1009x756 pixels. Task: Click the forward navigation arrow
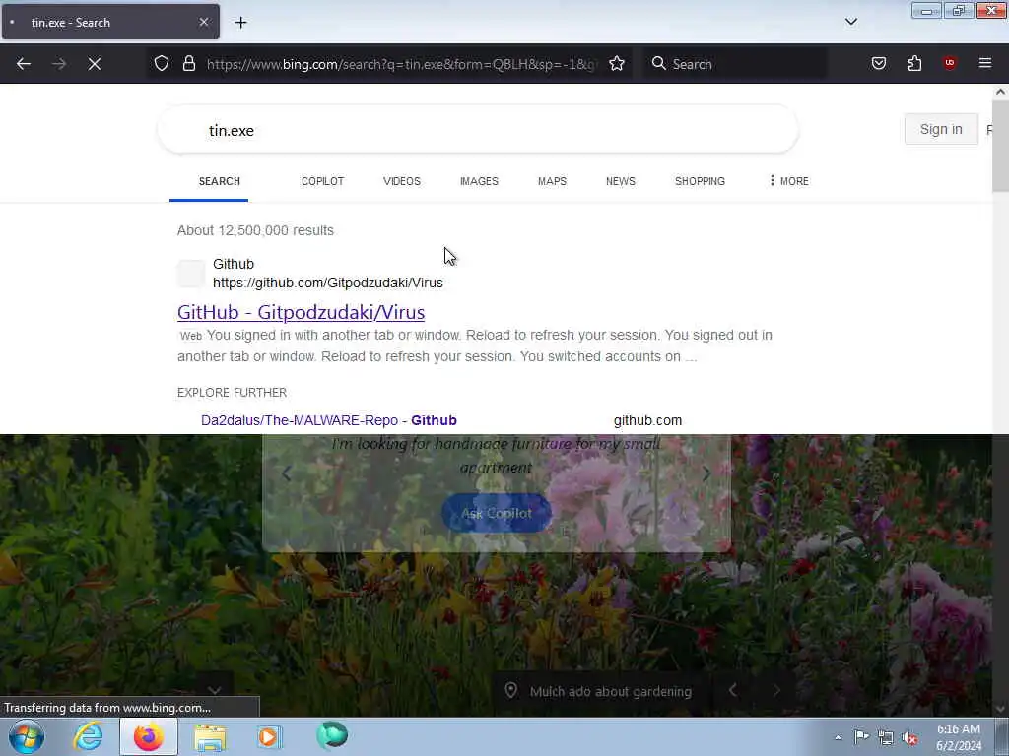[58, 64]
